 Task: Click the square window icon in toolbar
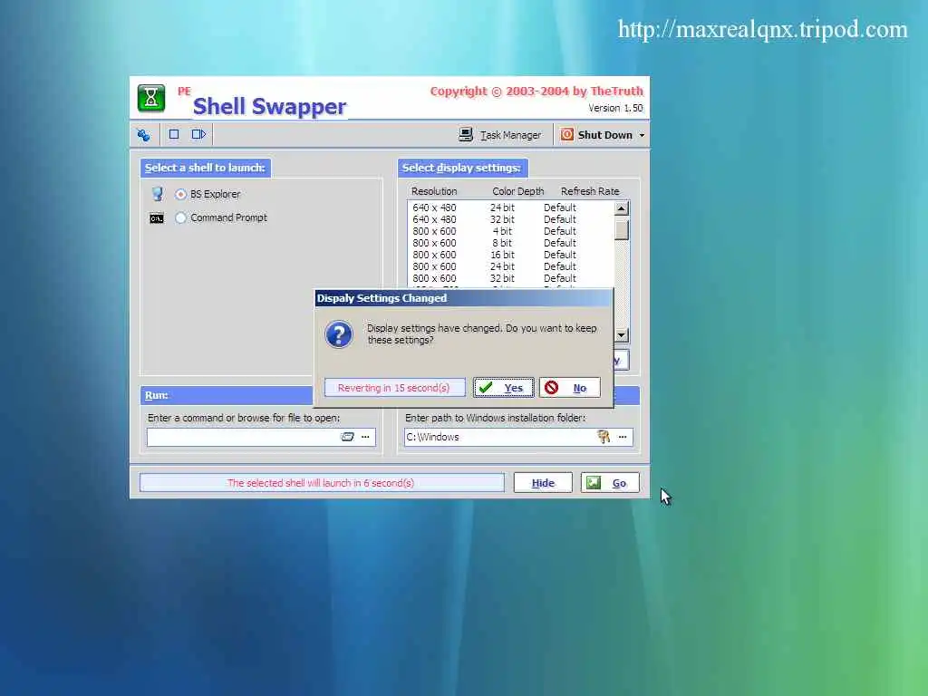tap(174, 134)
